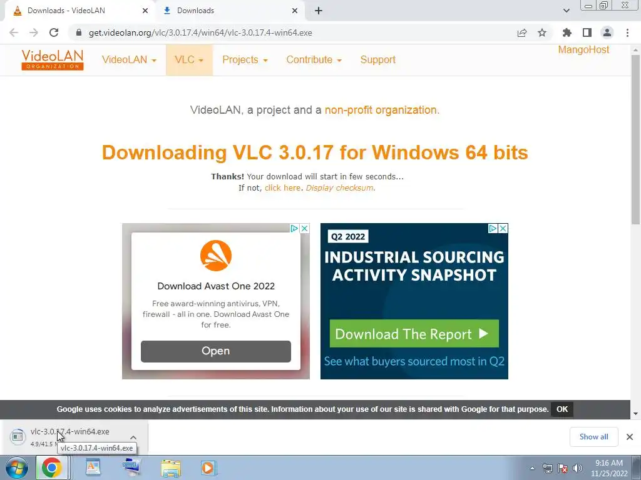Click the tab search chevron

point(566,11)
